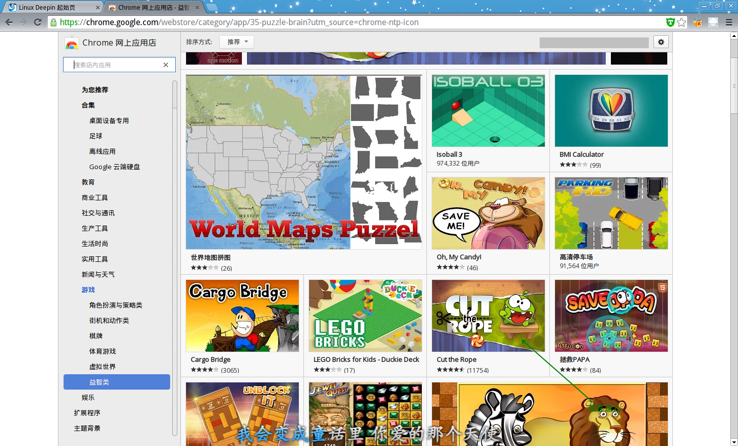Open the Oh, My Candy! app tile
This screenshot has width=738, height=446.
488,224
